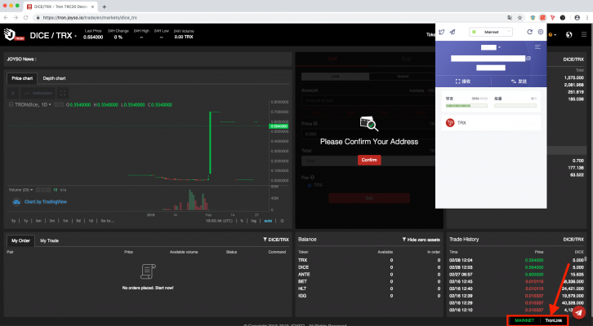Open Volume (20) indicator dropdown
This screenshot has width=593, height=326.
[x=20, y=190]
